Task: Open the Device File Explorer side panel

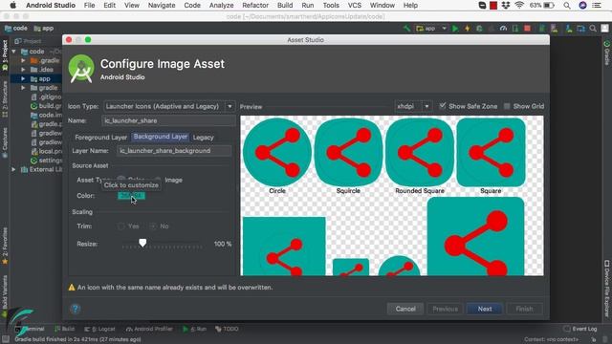Action: pyautogui.click(x=607, y=288)
